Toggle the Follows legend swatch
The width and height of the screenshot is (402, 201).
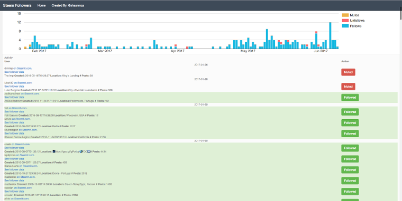(345, 26)
